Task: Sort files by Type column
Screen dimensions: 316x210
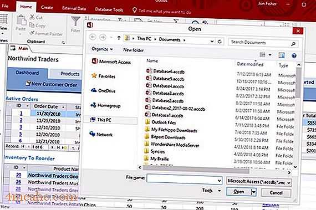Action: coord(283,65)
